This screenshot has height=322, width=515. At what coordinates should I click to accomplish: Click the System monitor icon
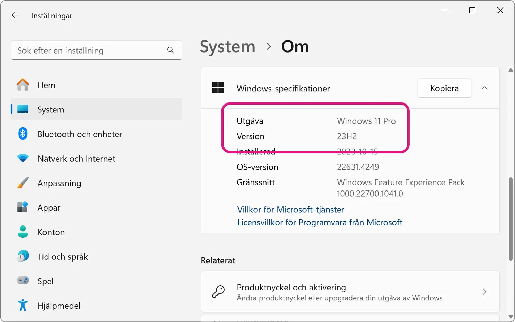click(23, 109)
